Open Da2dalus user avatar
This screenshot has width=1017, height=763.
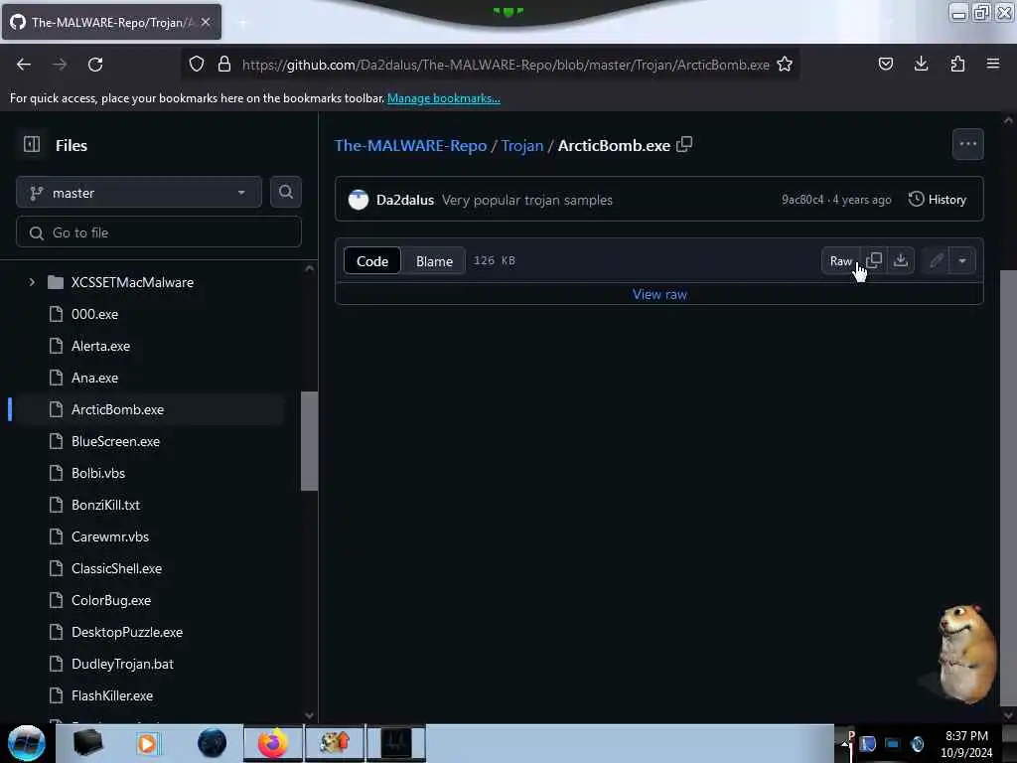358,200
